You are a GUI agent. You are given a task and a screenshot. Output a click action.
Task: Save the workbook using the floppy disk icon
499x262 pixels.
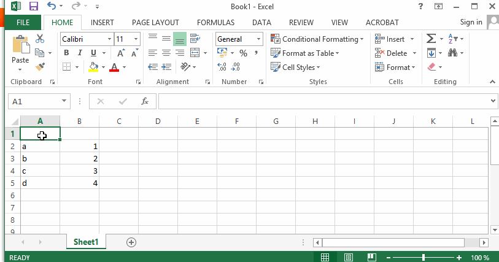[x=33, y=6]
